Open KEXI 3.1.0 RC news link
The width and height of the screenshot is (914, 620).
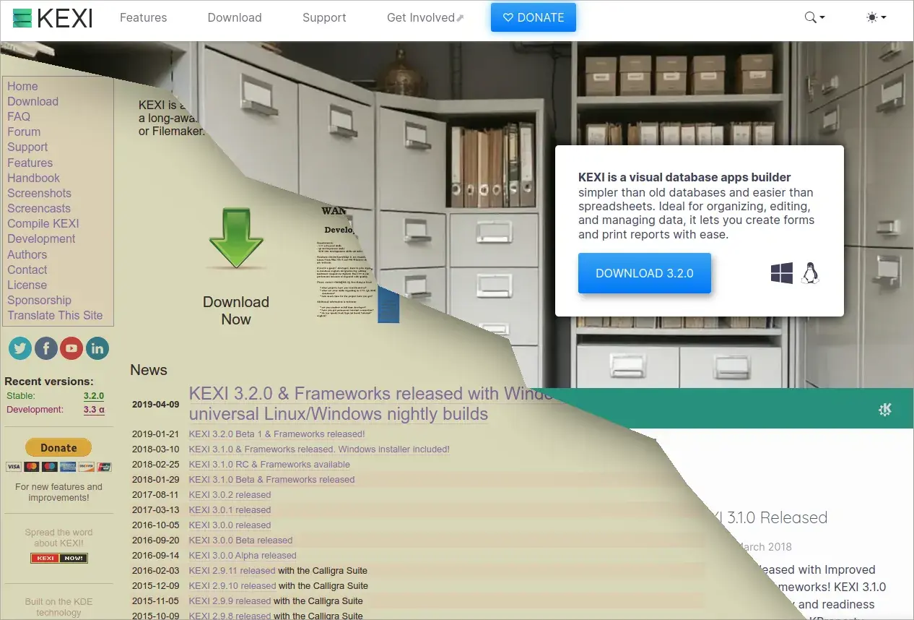[269, 465]
